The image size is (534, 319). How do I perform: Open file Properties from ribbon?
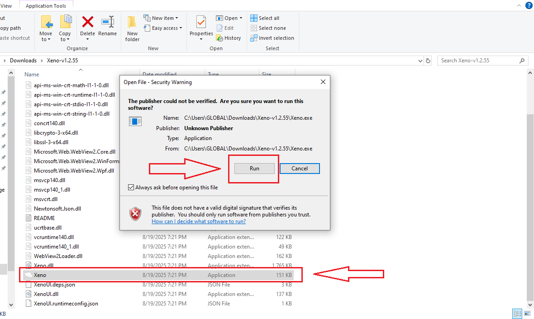(201, 28)
